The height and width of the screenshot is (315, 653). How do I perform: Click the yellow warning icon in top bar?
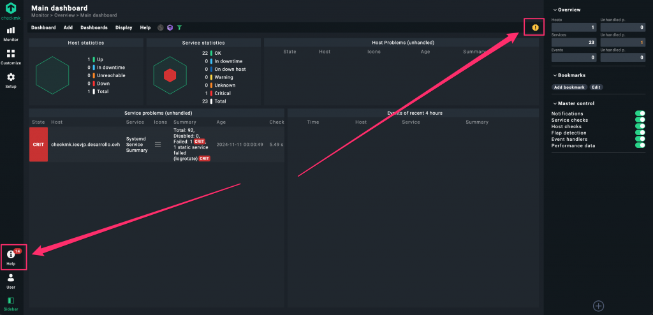pyautogui.click(x=535, y=27)
